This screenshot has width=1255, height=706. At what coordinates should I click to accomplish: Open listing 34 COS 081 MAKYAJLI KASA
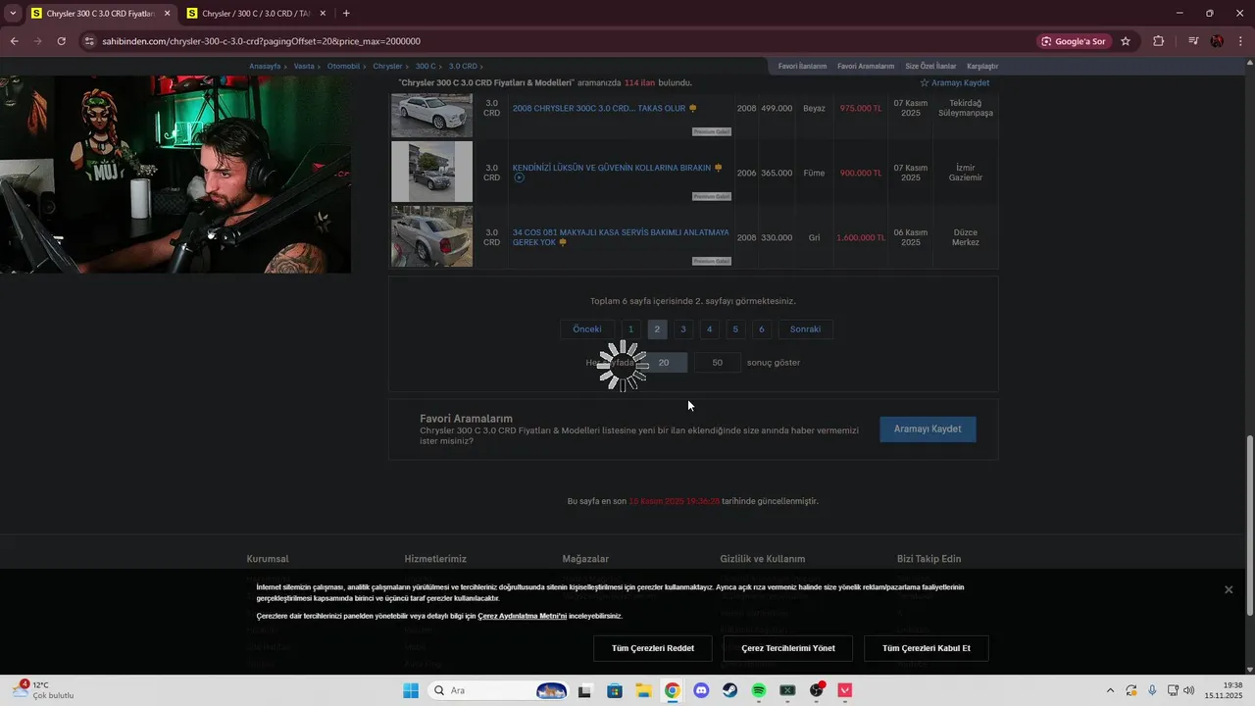click(621, 237)
